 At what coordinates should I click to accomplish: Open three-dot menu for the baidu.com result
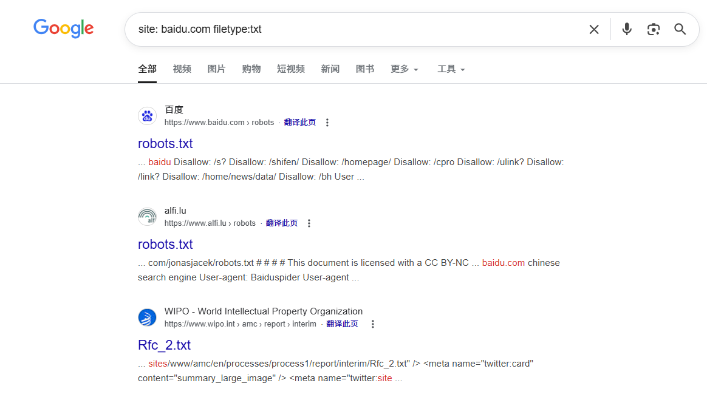(x=327, y=123)
